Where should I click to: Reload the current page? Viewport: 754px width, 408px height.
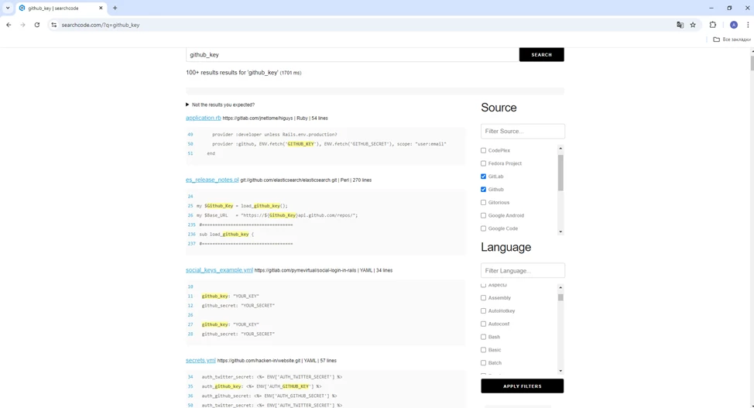coord(36,25)
